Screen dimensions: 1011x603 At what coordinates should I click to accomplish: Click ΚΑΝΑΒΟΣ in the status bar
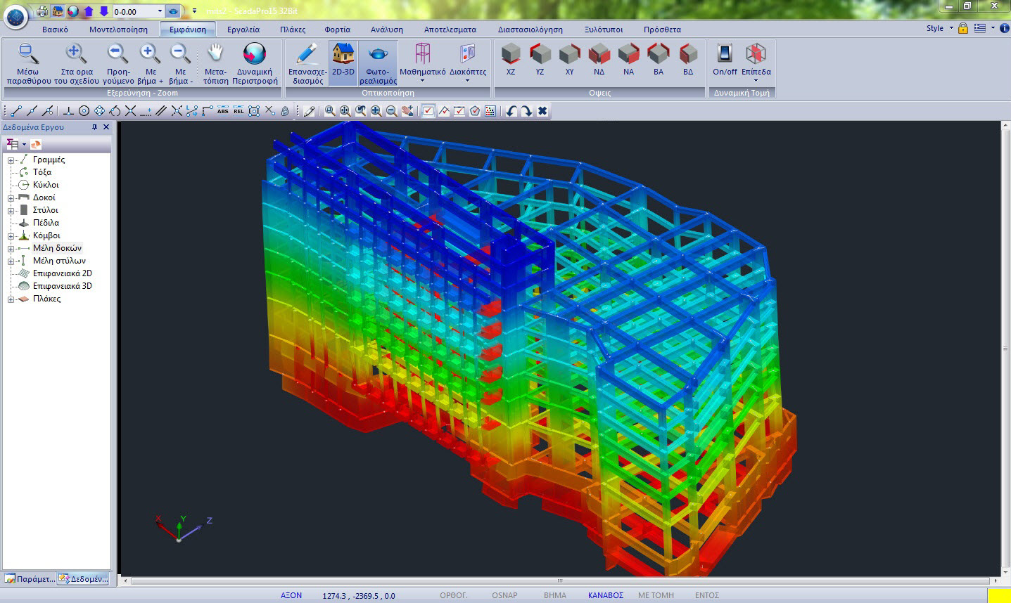pos(605,595)
